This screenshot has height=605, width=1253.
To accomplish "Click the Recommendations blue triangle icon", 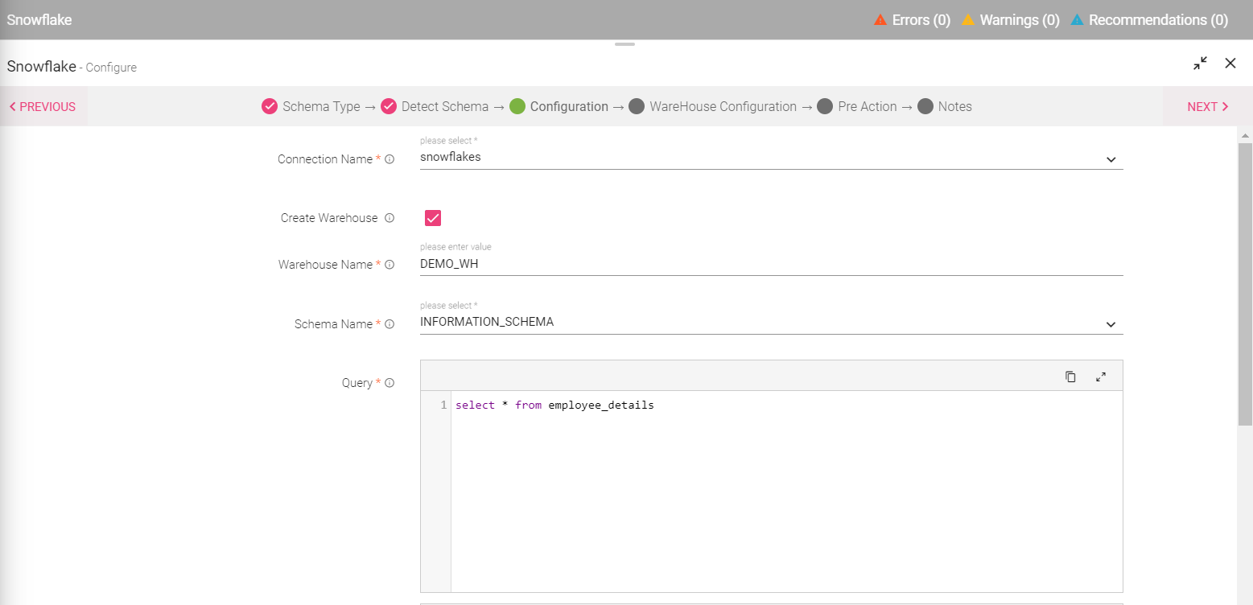I will pyautogui.click(x=1077, y=20).
